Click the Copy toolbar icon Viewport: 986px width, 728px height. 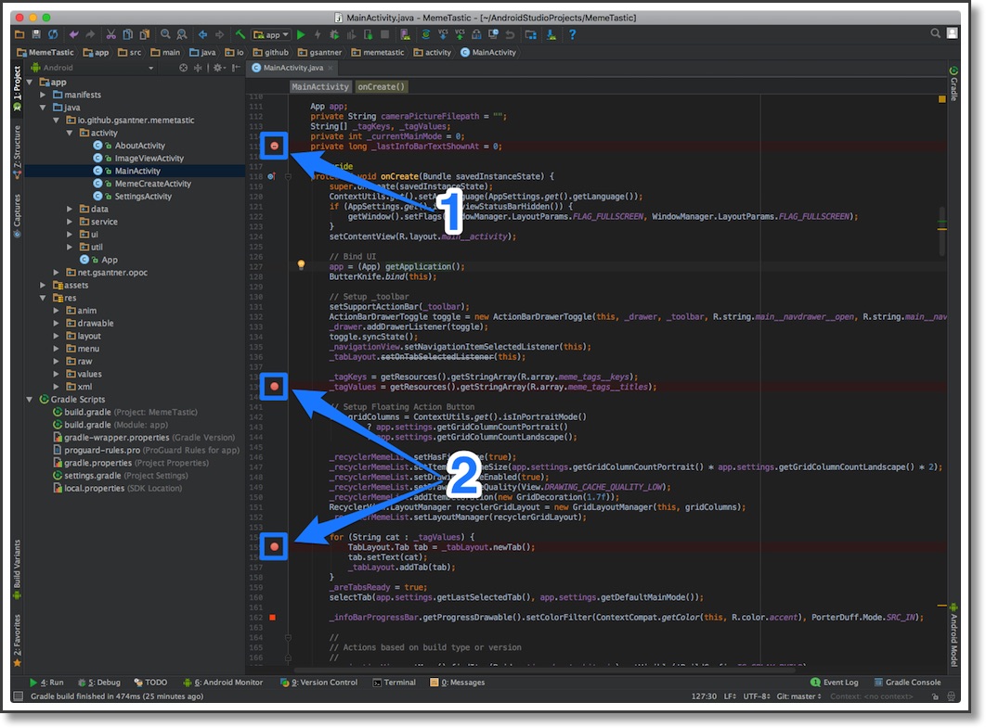pyautogui.click(x=128, y=34)
